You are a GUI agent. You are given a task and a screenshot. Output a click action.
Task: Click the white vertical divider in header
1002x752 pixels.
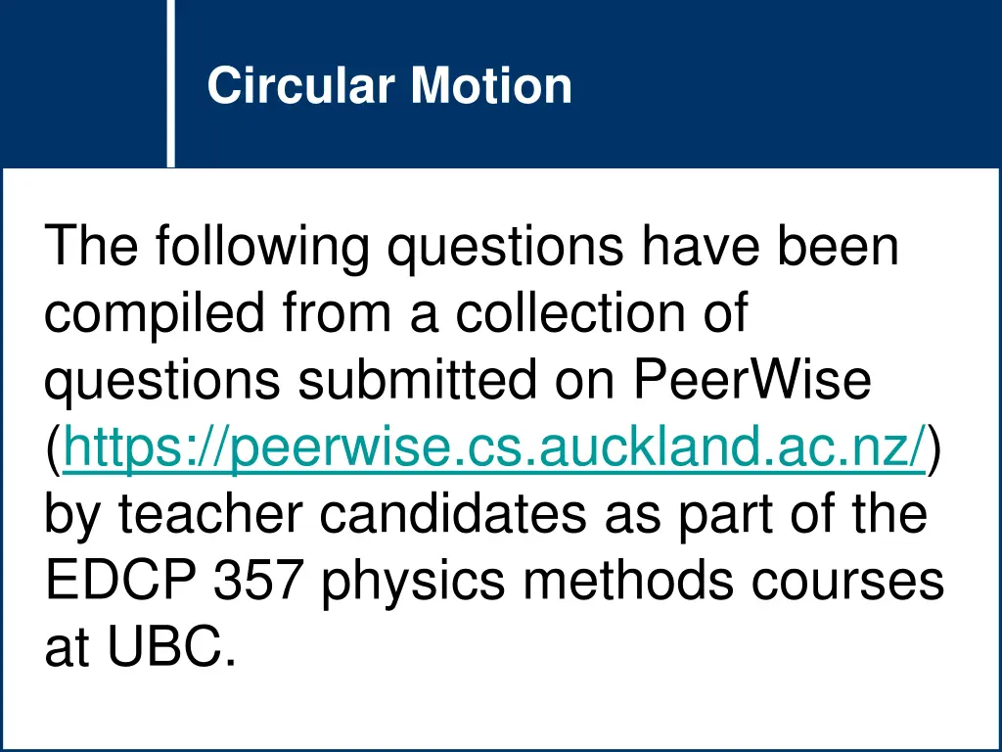171,83
